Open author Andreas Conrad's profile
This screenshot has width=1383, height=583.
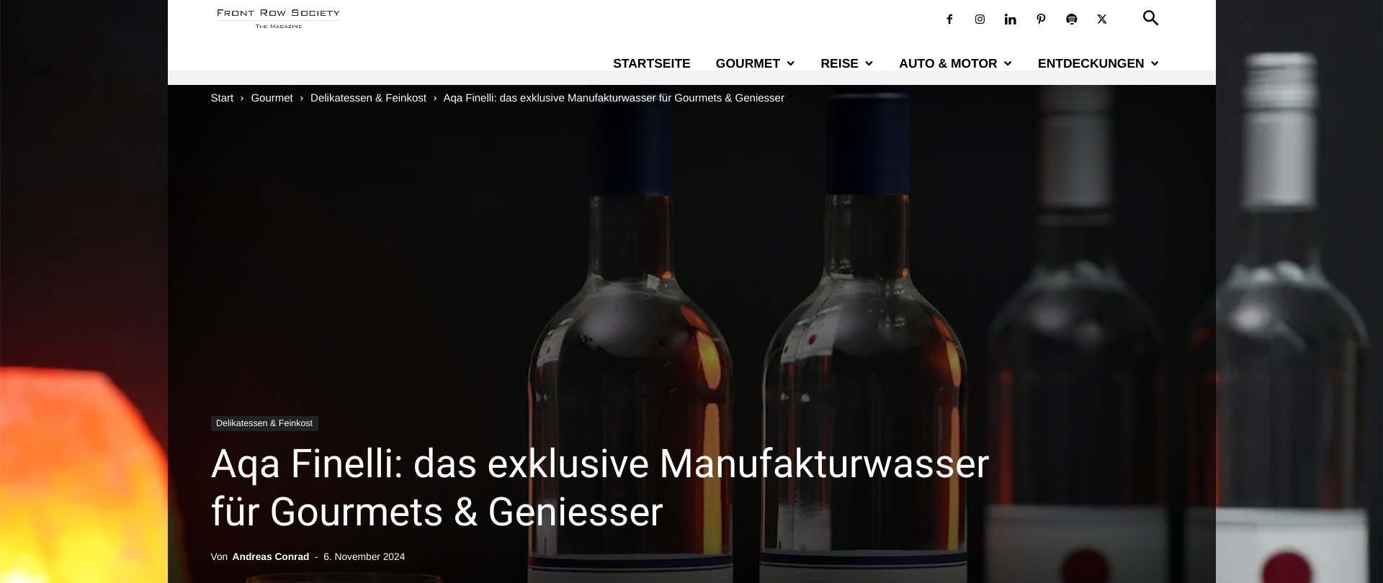click(x=271, y=556)
